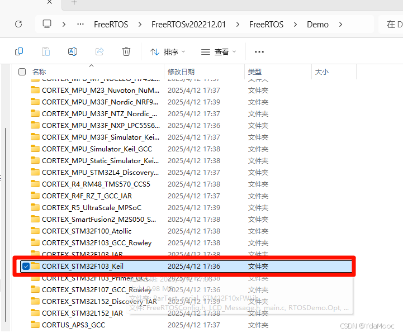Viewport: 403px width, 333px height.
Task: Select the CORTEX_MPU_M33F_Nordic_NRF9... folder
Action: click(x=100, y=102)
